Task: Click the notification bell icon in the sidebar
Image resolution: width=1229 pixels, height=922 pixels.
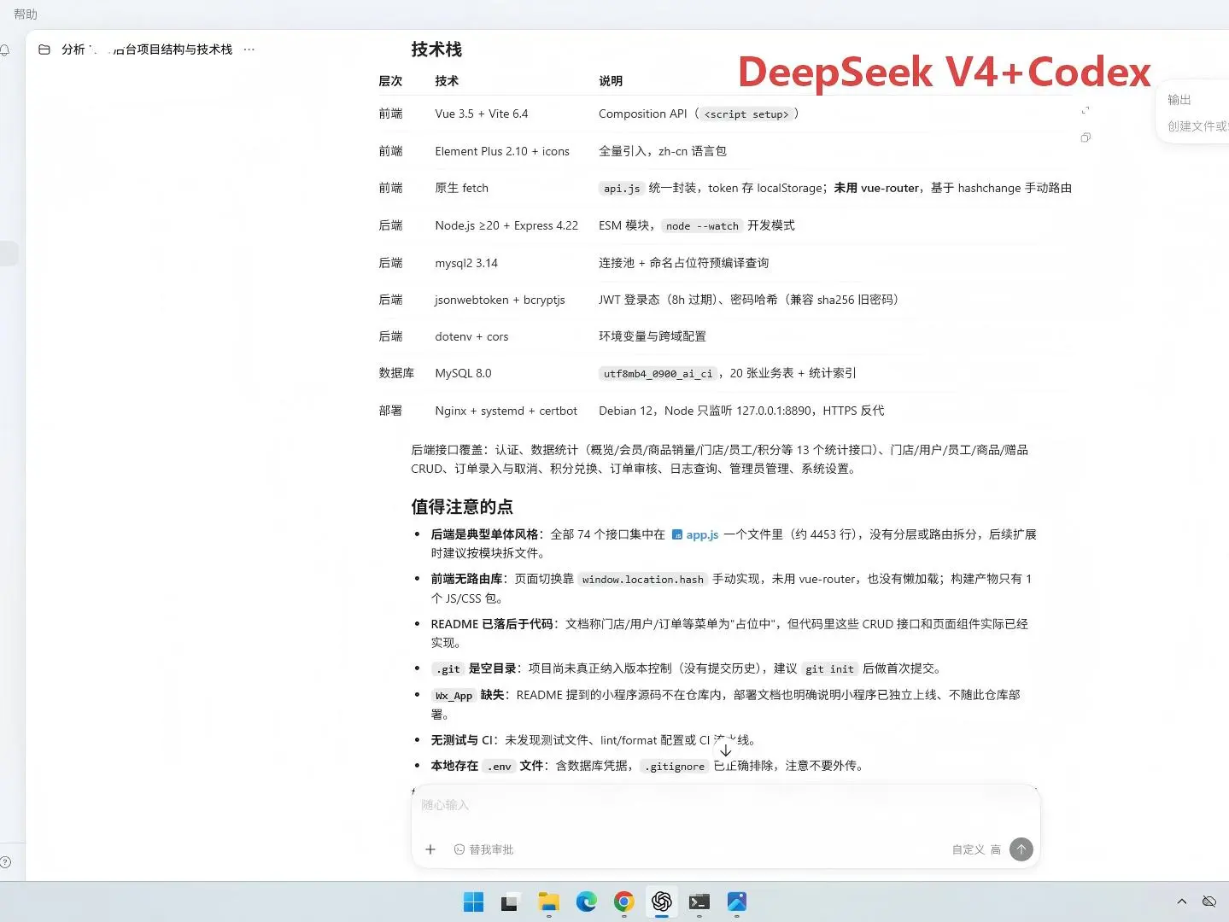Action: coord(4,50)
